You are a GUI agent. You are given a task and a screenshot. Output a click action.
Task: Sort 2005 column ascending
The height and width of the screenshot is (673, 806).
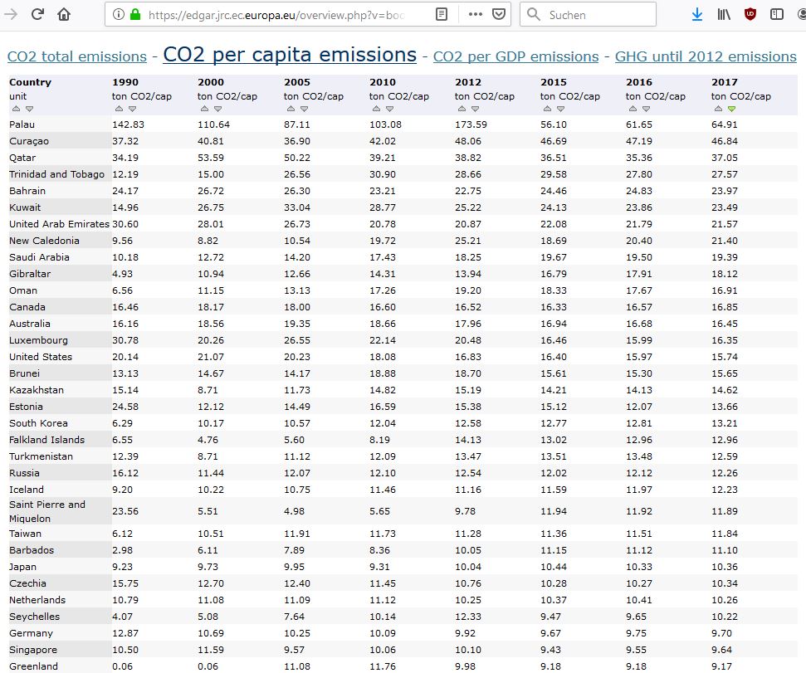coord(291,109)
